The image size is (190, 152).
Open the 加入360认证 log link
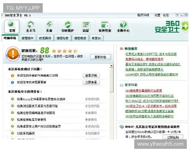[152, 101]
